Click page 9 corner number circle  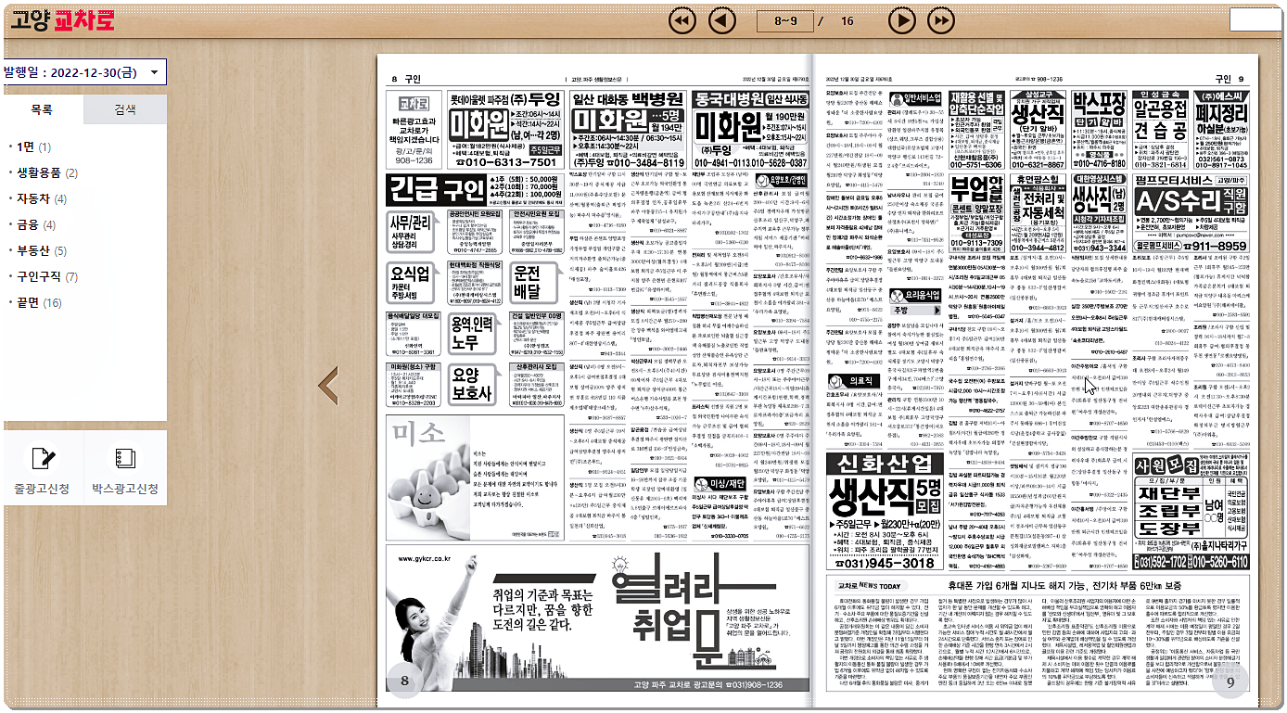pos(1230,682)
